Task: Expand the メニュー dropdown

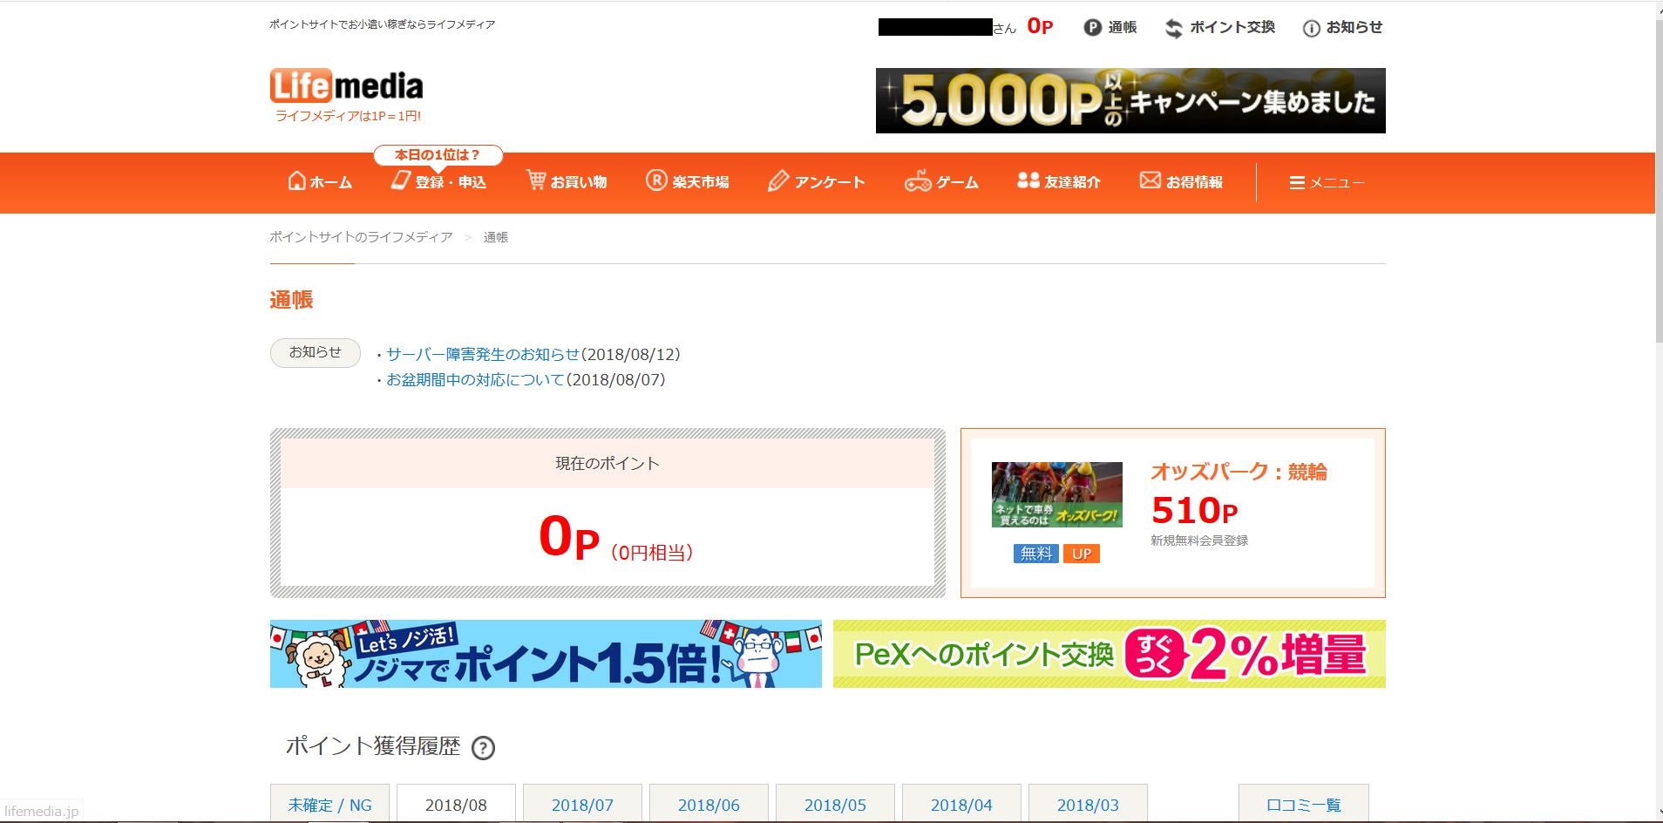Action: click(1327, 182)
